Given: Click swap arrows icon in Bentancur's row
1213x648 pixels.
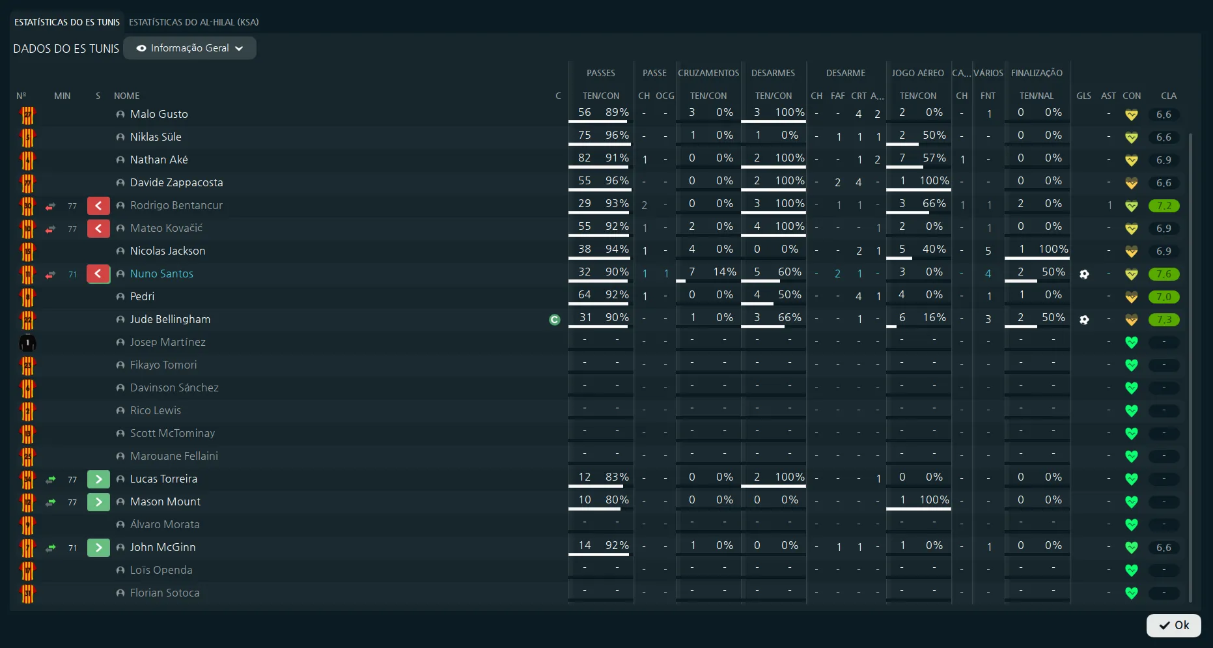Looking at the screenshot, I should 50,206.
